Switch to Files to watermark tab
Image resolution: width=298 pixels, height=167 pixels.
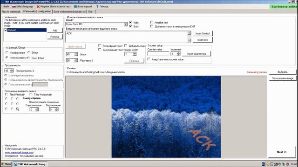click(x=11, y=12)
